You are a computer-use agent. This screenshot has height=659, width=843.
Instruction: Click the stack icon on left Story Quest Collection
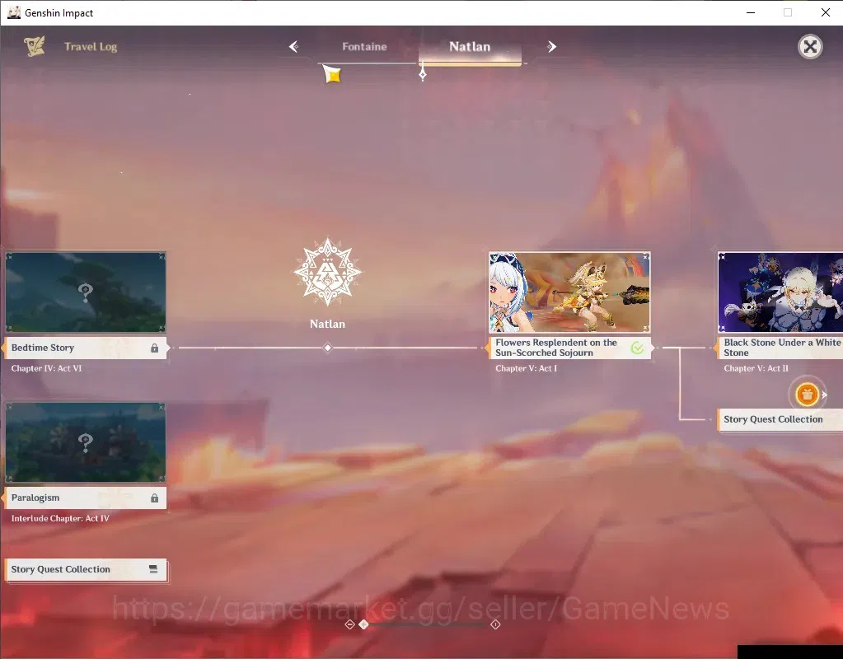coord(153,569)
